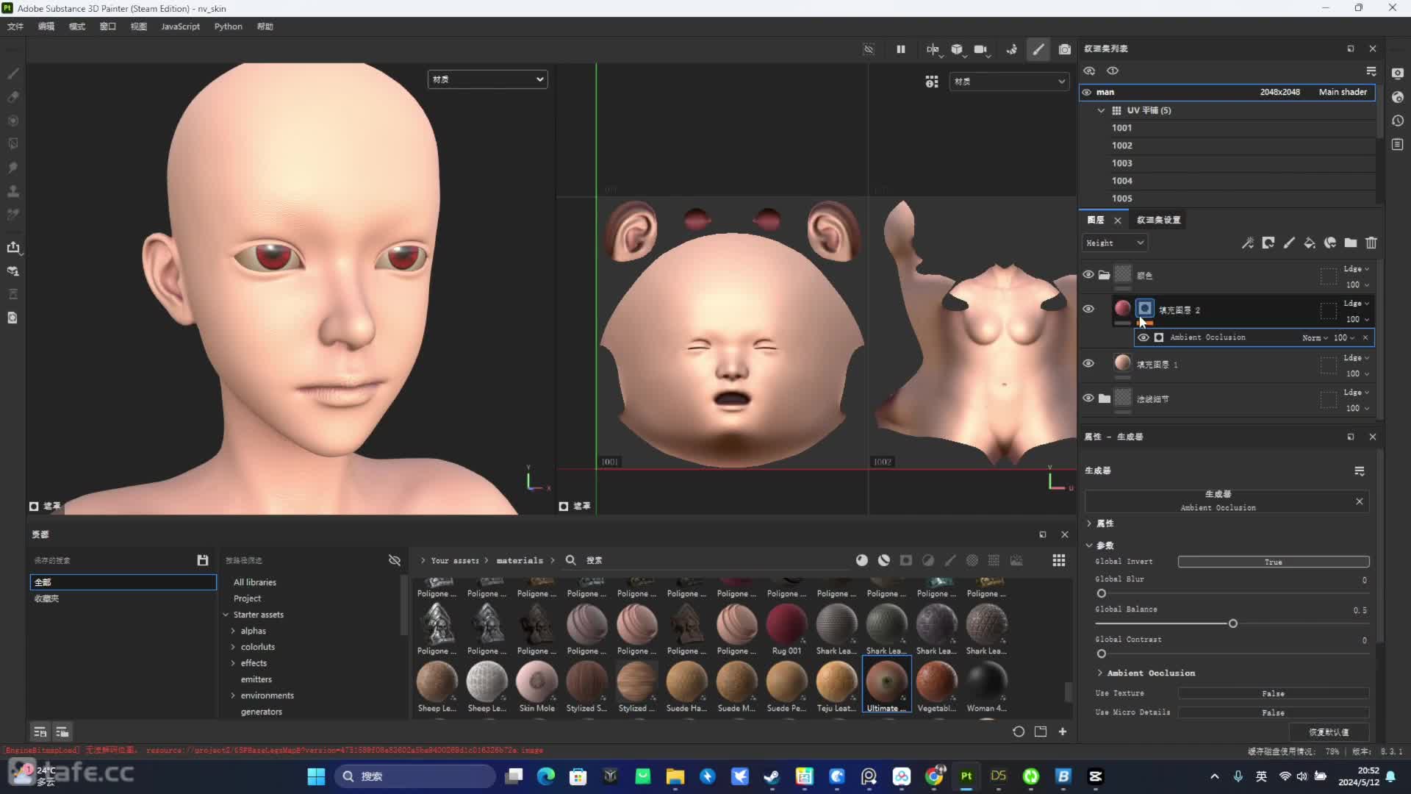The height and width of the screenshot is (794, 1411).
Task: Add a fill layer via bucket icon
Action: click(x=1310, y=243)
